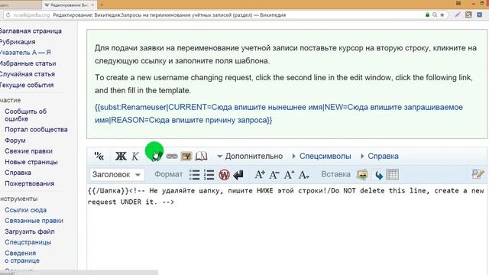
Task: Open Текущие события
Action: 27,85
